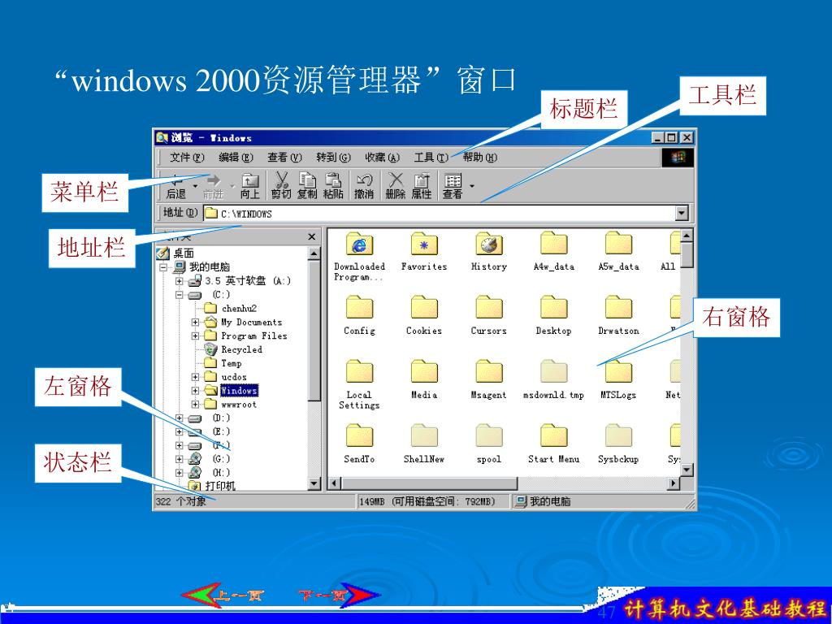Select the Sysbckup folder
The image size is (832, 624).
point(618,444)
